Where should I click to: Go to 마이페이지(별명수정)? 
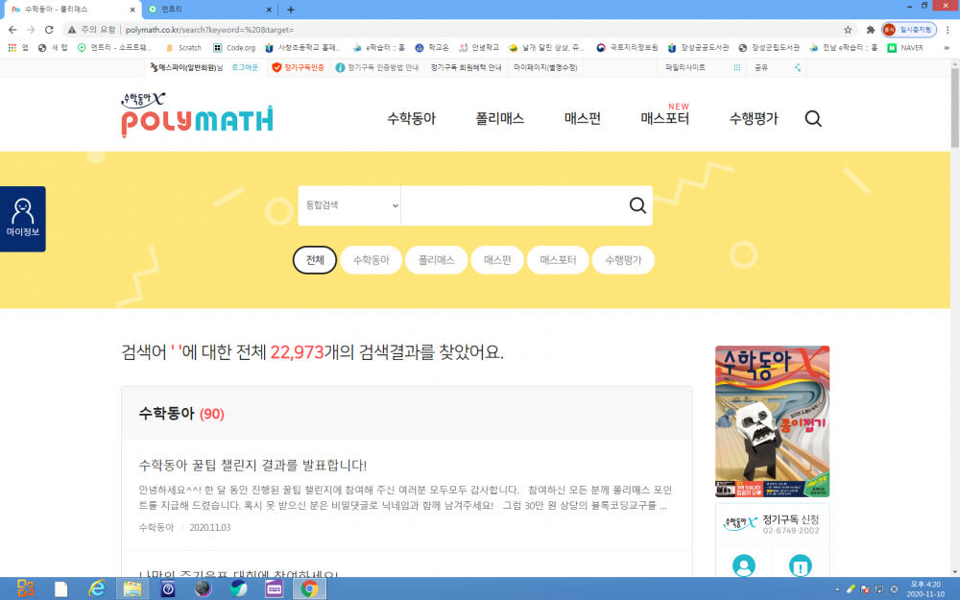[x=545, y=67]
